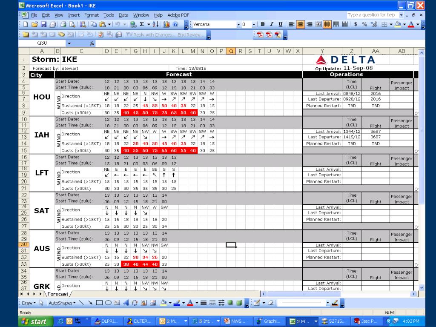Open the font size dropdown showing 8
Screen dimensions: 436x327
[x=254, y=25]
